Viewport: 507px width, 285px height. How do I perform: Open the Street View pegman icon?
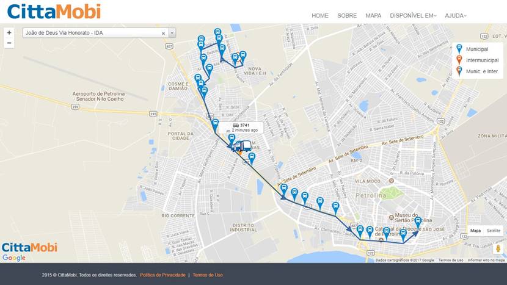pyautogui.click(x=498, y=248)
